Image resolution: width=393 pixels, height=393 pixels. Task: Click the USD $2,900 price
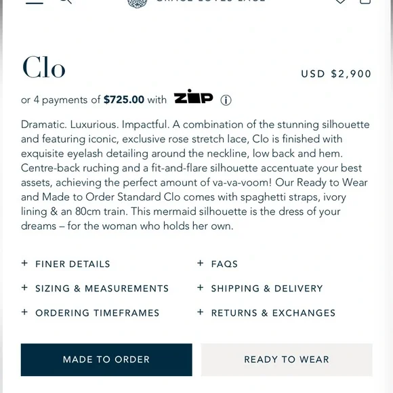pos(336,74)
